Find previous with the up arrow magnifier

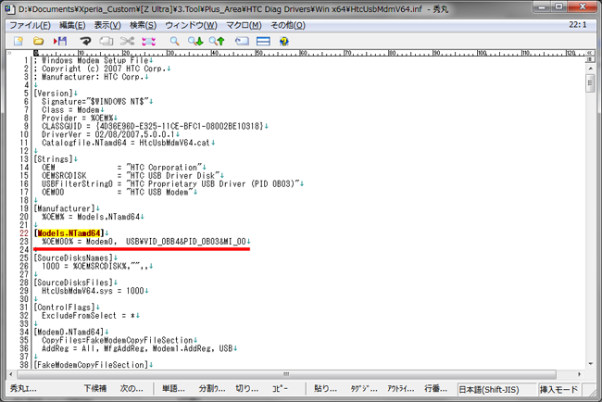click(217, 41)
